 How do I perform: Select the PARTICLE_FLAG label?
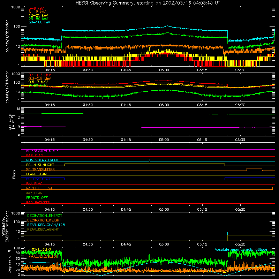[39, 188]
